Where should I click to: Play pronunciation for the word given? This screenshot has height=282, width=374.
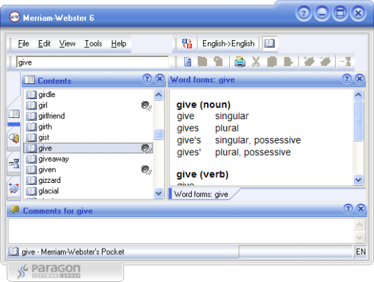[146, 170]
